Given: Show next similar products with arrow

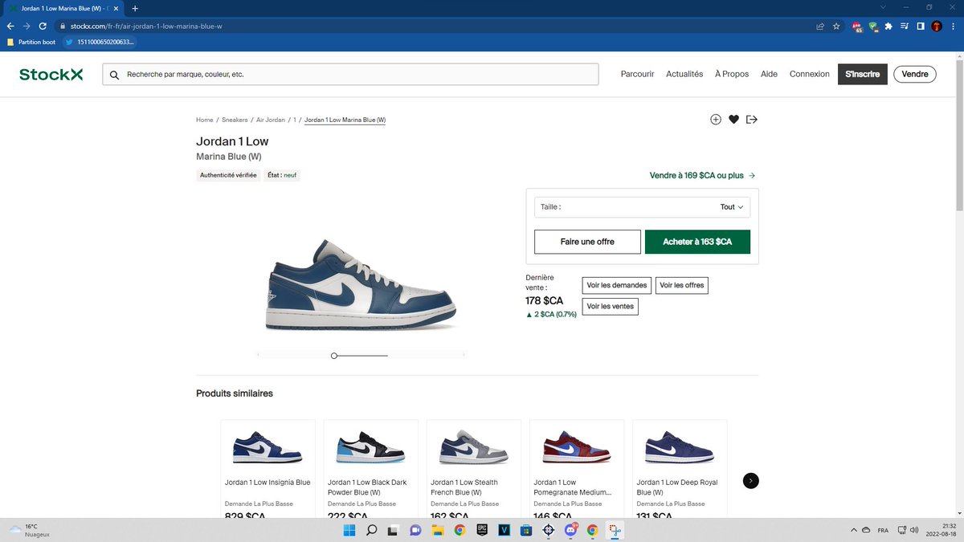Looking at the screenshot, I should [x=750, y=481].
